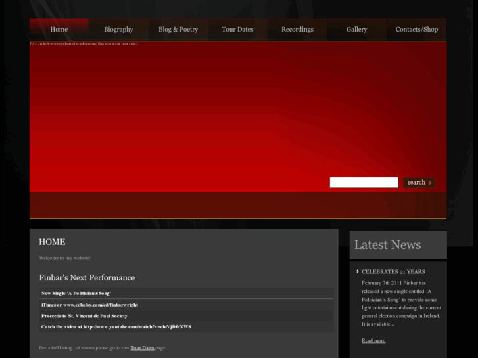
Task: Open the Read more news link
Action: [x=373, y=340]
